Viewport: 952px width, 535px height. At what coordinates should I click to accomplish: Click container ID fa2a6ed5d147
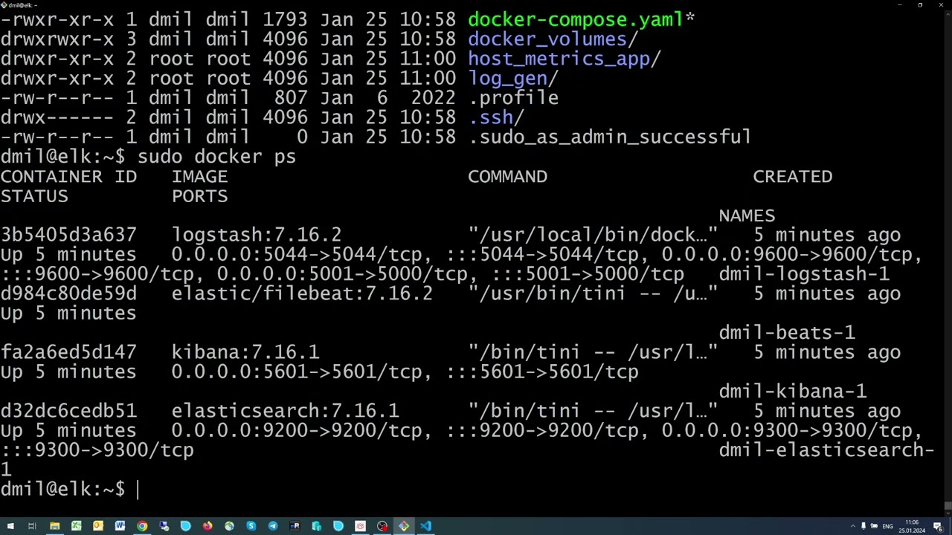click(x=68, y=352)
